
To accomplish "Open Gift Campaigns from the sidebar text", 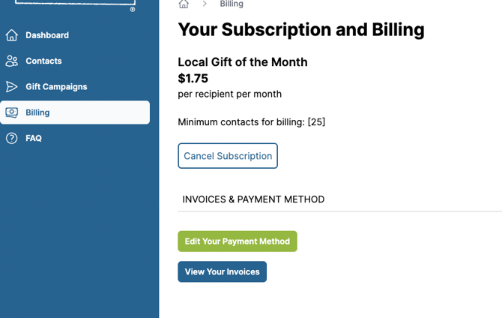I will tap(56, 87).
